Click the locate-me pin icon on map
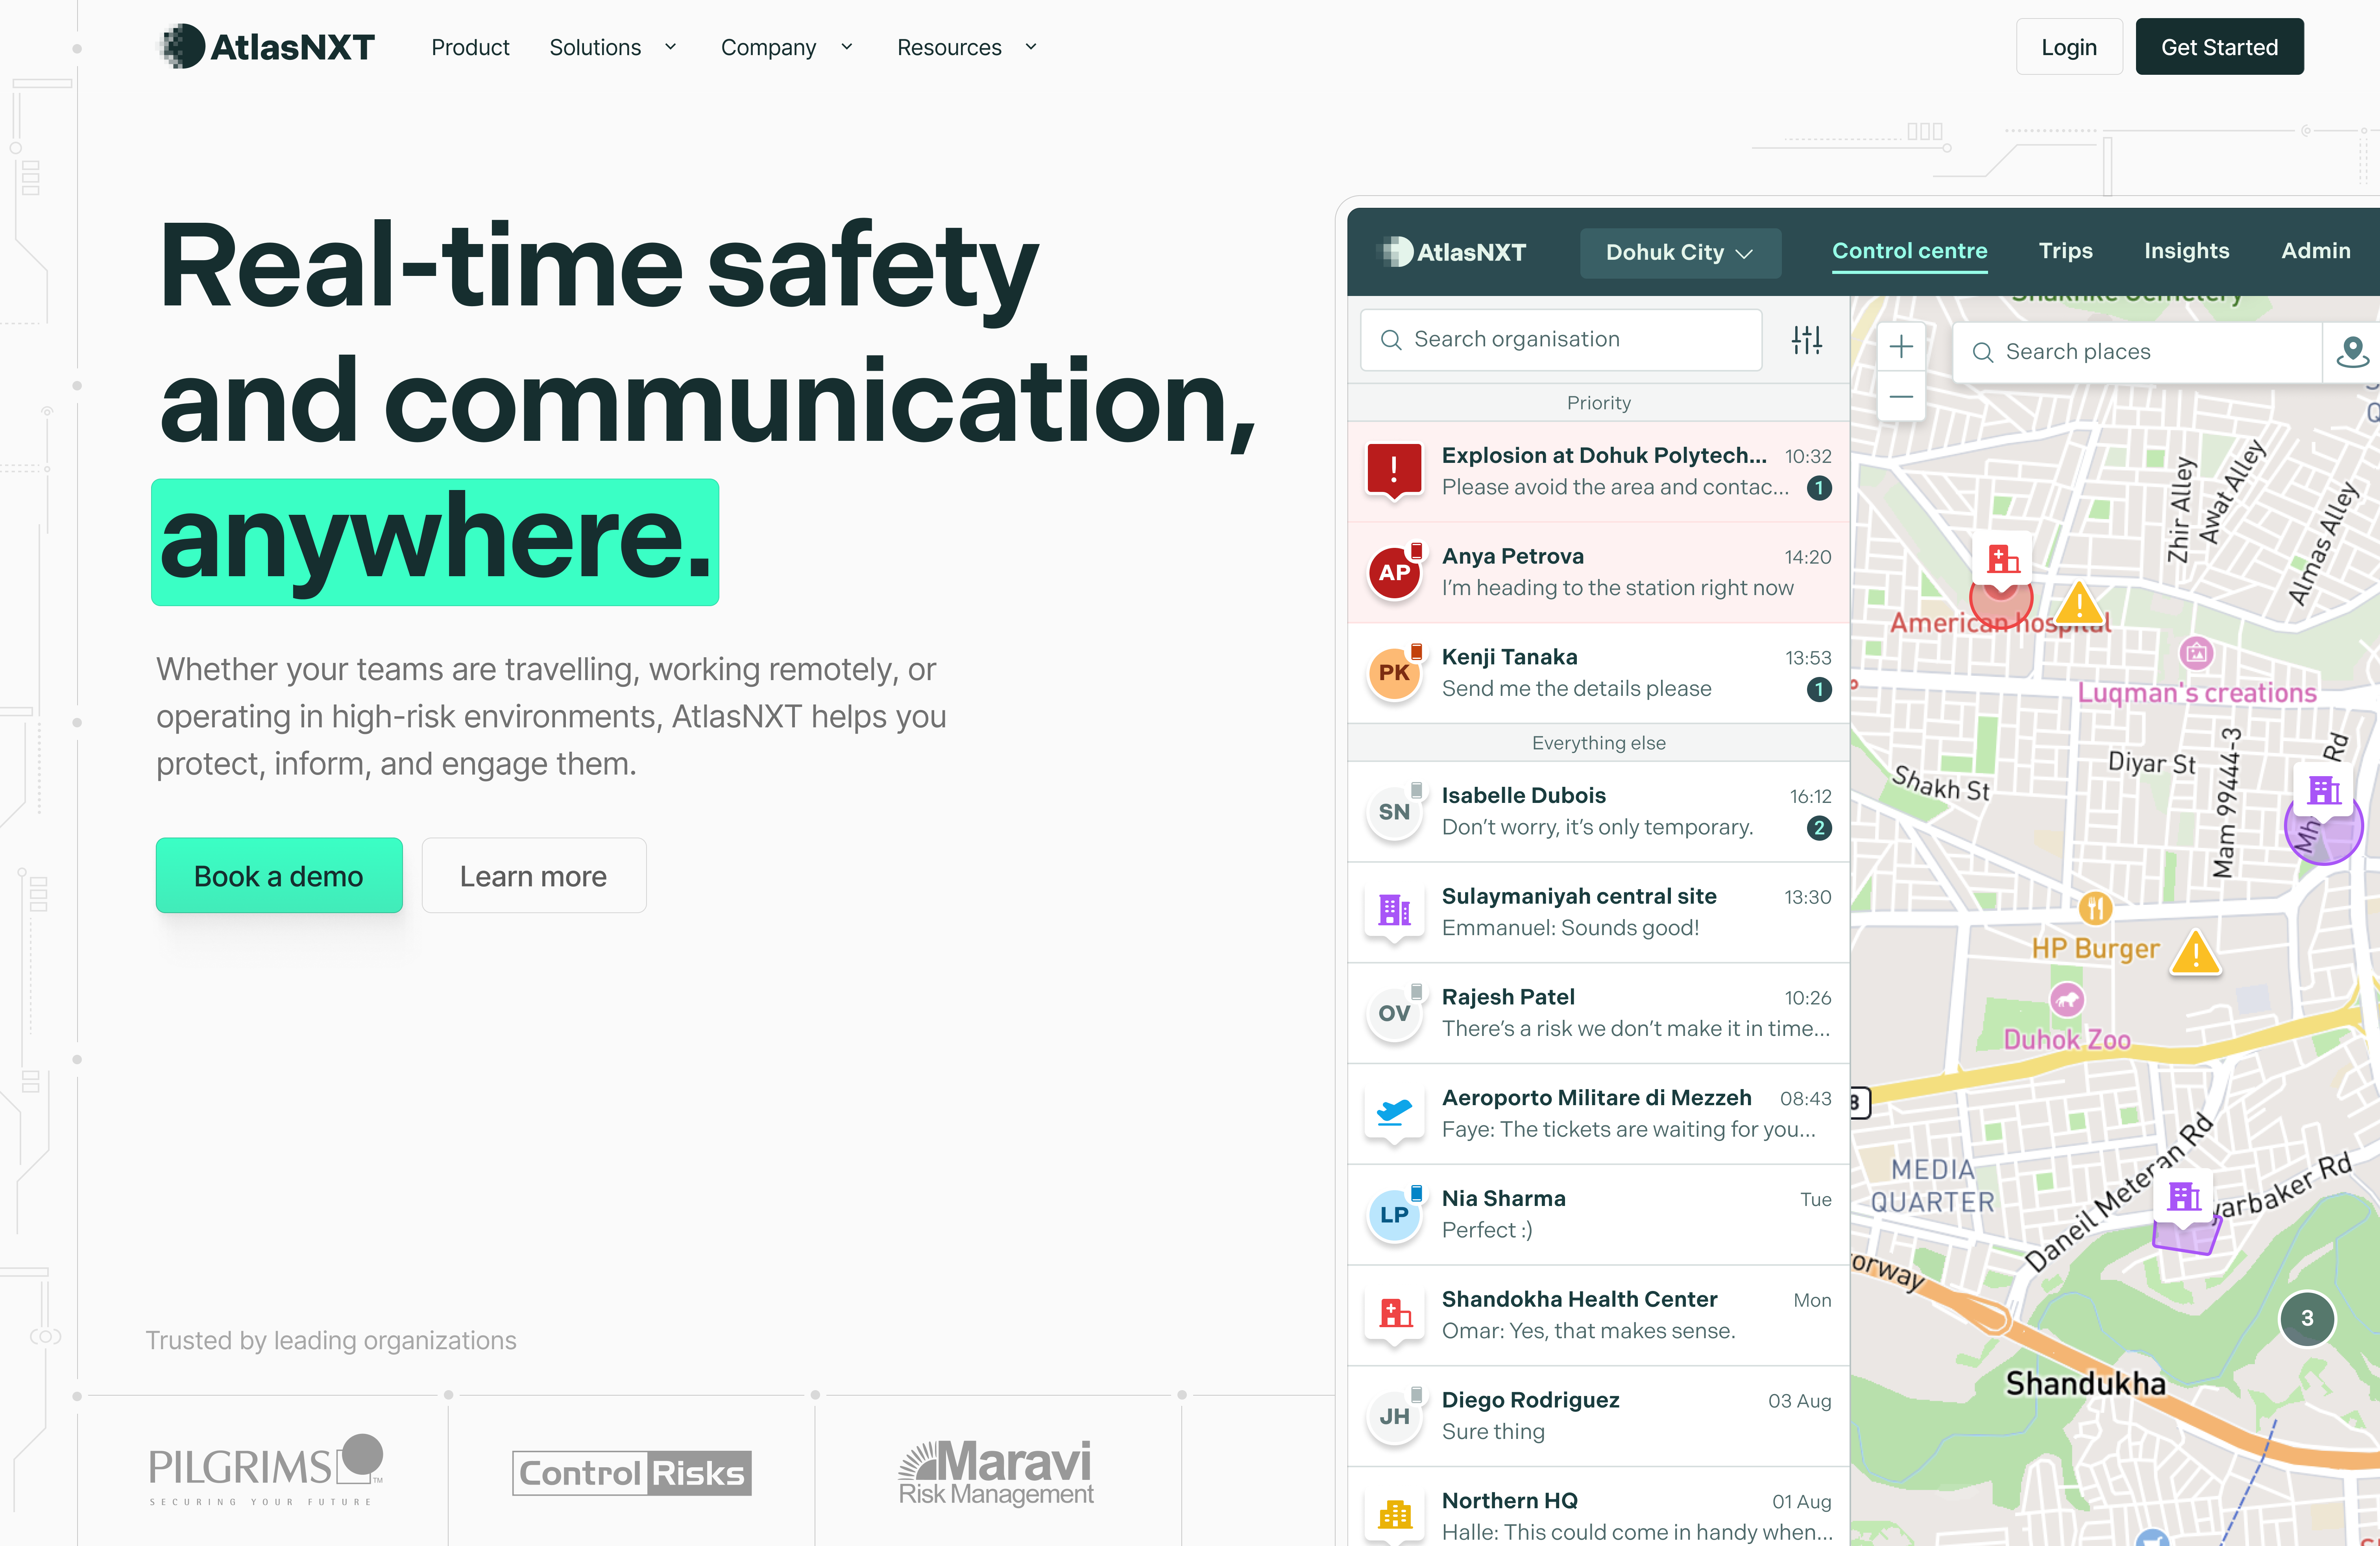2380x1546 pixels. click(x=2352, y=352)
